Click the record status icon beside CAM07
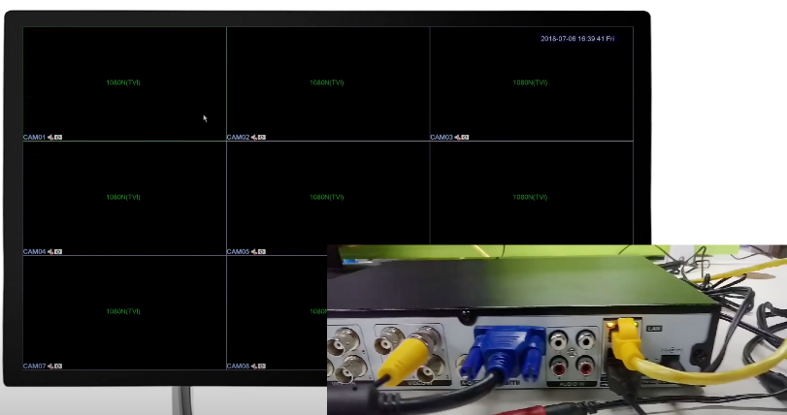This screenshot has height=415, width=787. coord(58,367)
